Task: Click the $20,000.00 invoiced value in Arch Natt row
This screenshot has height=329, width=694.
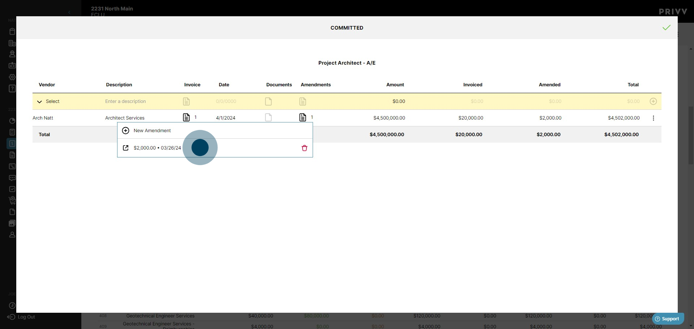Action: click(x=471, y=118)
